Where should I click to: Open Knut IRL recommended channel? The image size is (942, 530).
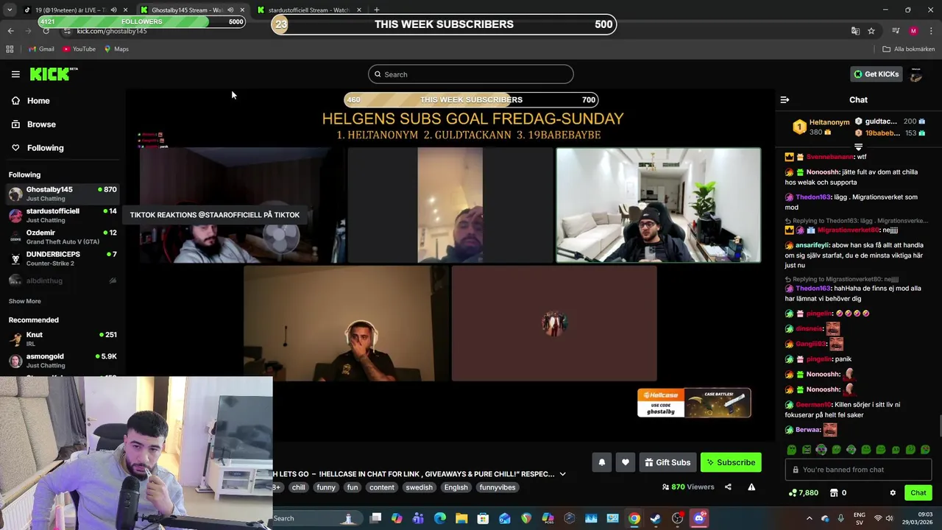(x=63, y=339)
